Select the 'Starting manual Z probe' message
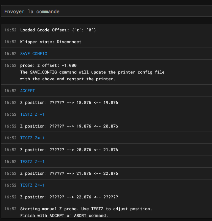212x221 pixels. 86,209
